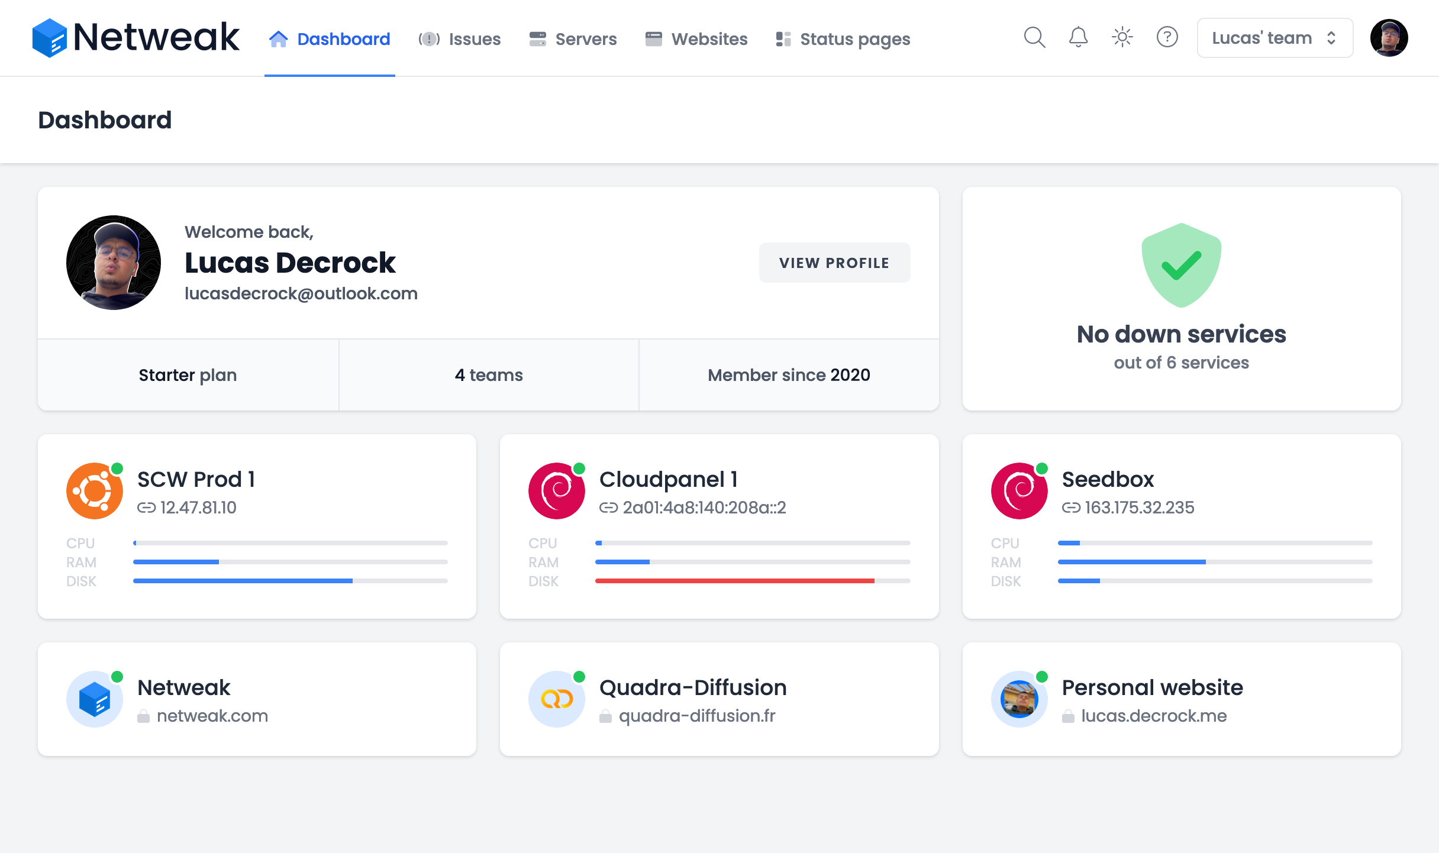This screenshot has height=853, width=1439.
Task: Click the lock icon beside netweak.com
Action: pos(144,715)
